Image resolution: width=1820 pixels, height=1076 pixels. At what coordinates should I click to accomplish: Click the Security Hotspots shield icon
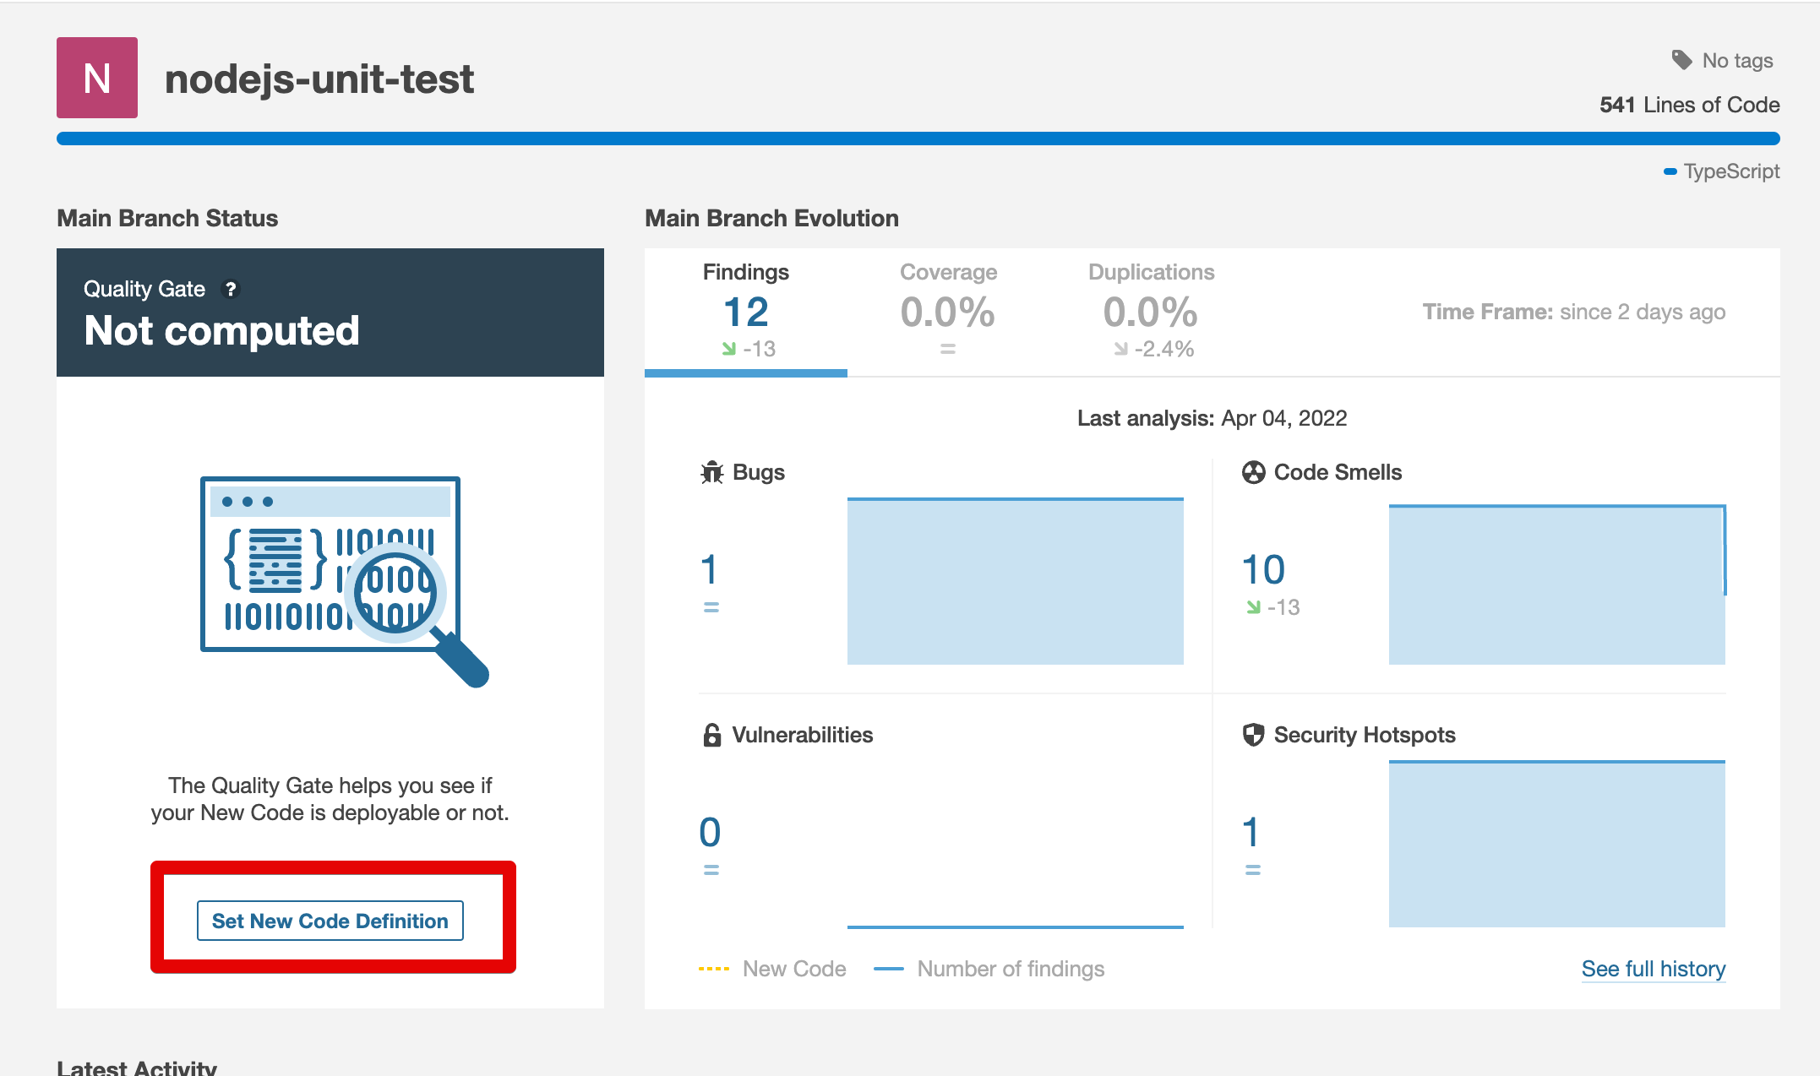coord(1253,735)
